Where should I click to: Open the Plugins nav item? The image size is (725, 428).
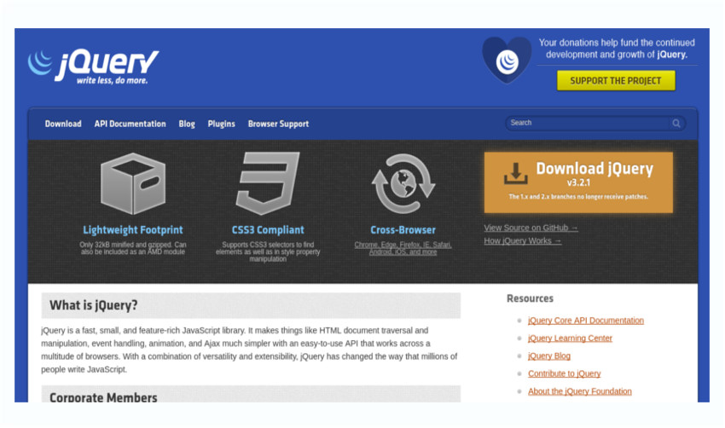pyautogui.click(x=222, y=124)
